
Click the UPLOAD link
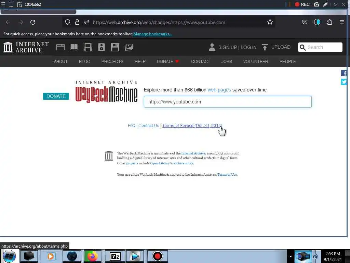tap(281, 47)
